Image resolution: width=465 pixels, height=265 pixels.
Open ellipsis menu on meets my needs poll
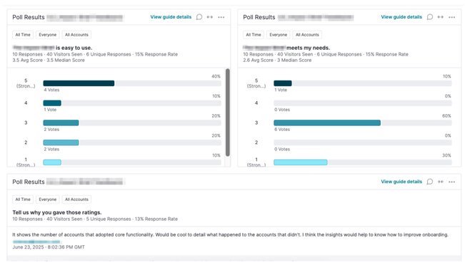[x=452, y=17]
